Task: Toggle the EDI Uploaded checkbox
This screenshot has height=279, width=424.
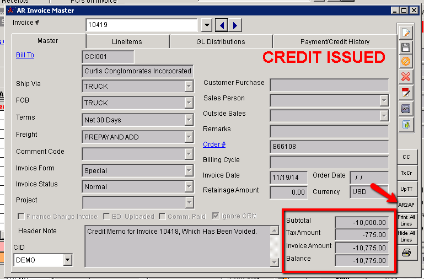Action: click(x=107, y=217)
